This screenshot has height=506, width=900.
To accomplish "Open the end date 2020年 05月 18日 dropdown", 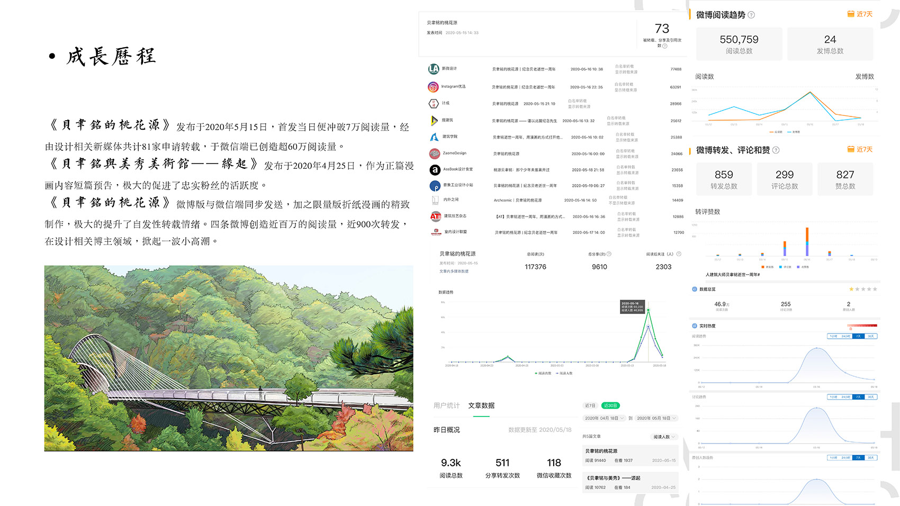I will point(656,418).
